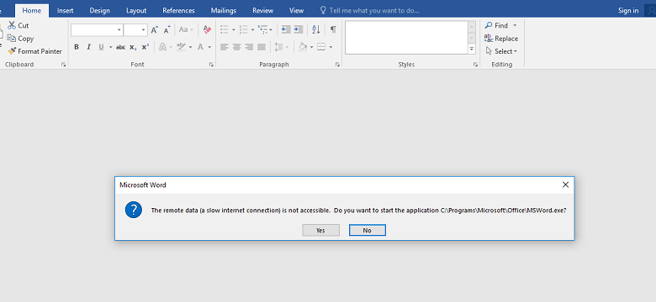The width and height of the screenshot is (656, 302).
Task: Toggle Italic formatting
Action: tap(88, 47)
